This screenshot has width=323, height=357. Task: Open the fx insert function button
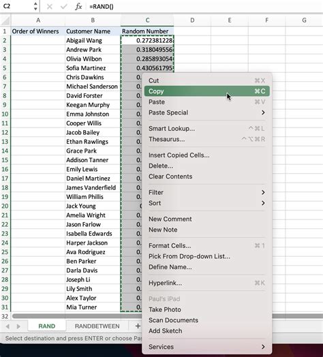pos(78,7)
